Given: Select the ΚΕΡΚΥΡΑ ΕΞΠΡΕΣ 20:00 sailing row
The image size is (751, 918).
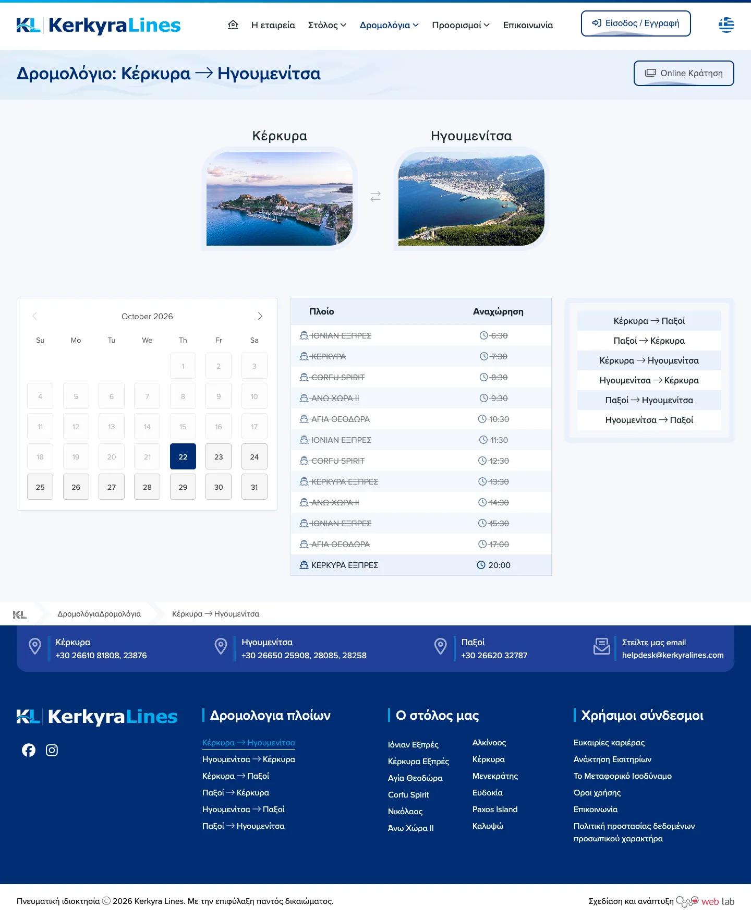Looking at the screenshot, I should tap(421, 565).
